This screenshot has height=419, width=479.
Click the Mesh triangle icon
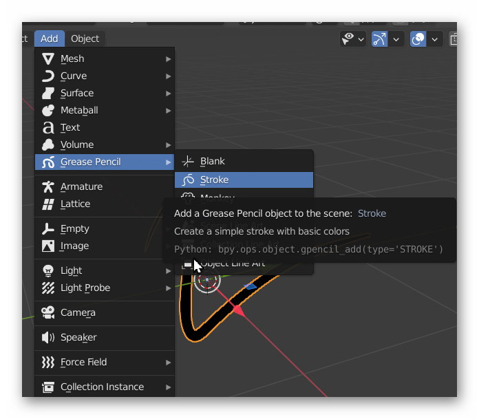click(48, 58)
